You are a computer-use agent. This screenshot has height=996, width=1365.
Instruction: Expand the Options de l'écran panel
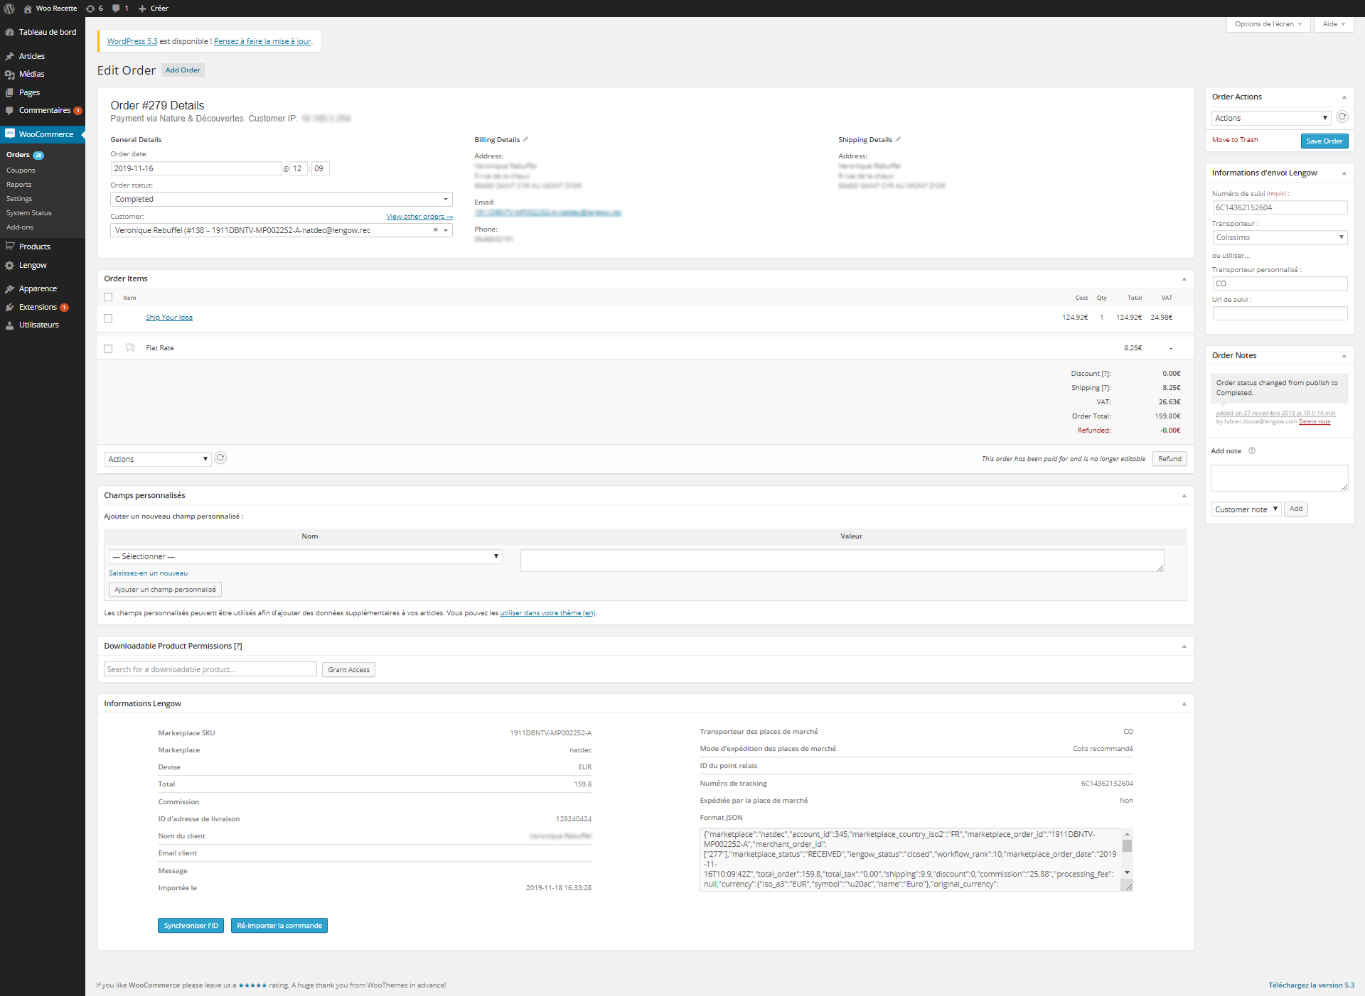(1268, 24)
